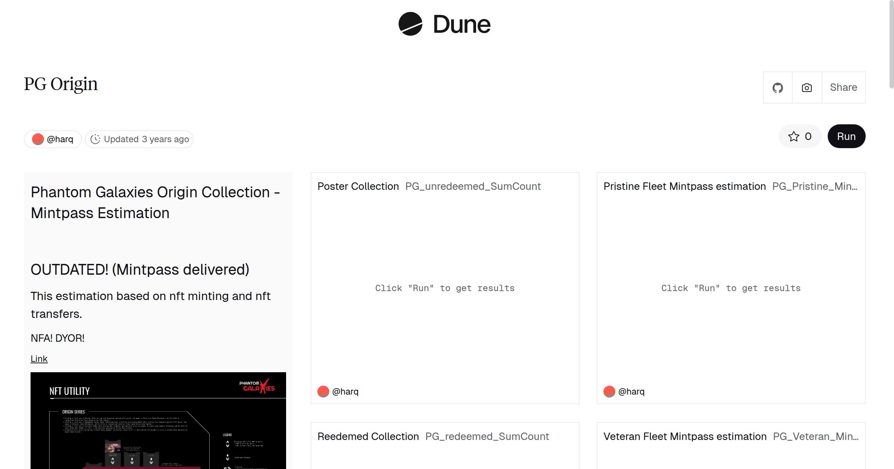Screen dimensions: 894x469
Task: Open PG_redeemed_SumCount query link
Action: 487,437
